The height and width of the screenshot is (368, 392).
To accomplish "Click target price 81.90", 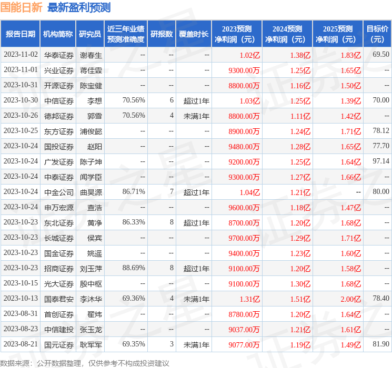I will coord(381,344).
